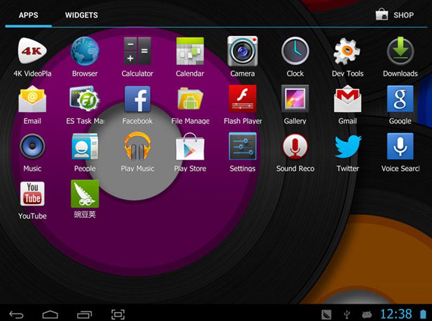Tap the Home navigation button
The width and height of the screenshot is (432, 321).
pyautogui.click(x=50, y=314)
